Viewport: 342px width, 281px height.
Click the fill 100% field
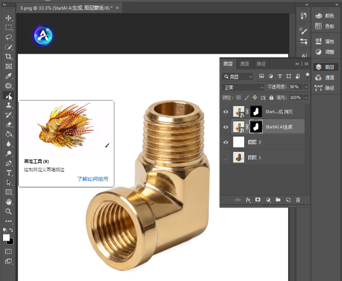click(296, 98)
